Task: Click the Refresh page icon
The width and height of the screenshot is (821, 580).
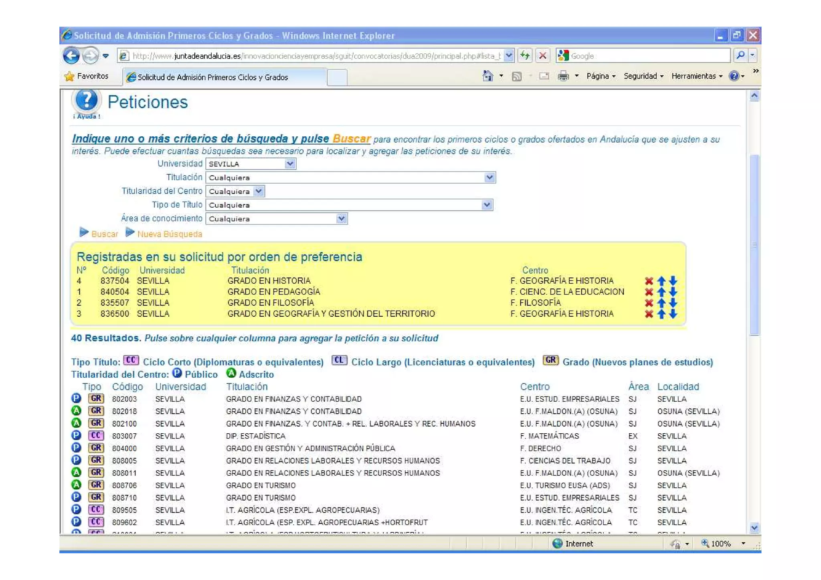Action: click(525, 56)
